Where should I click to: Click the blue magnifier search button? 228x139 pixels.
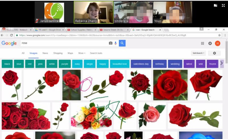(x=122, y=43)
